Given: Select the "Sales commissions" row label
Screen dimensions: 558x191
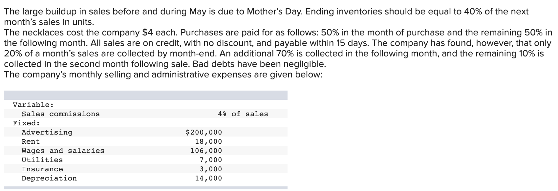Looking at the screenshot, I should click(x=60, y=114).
